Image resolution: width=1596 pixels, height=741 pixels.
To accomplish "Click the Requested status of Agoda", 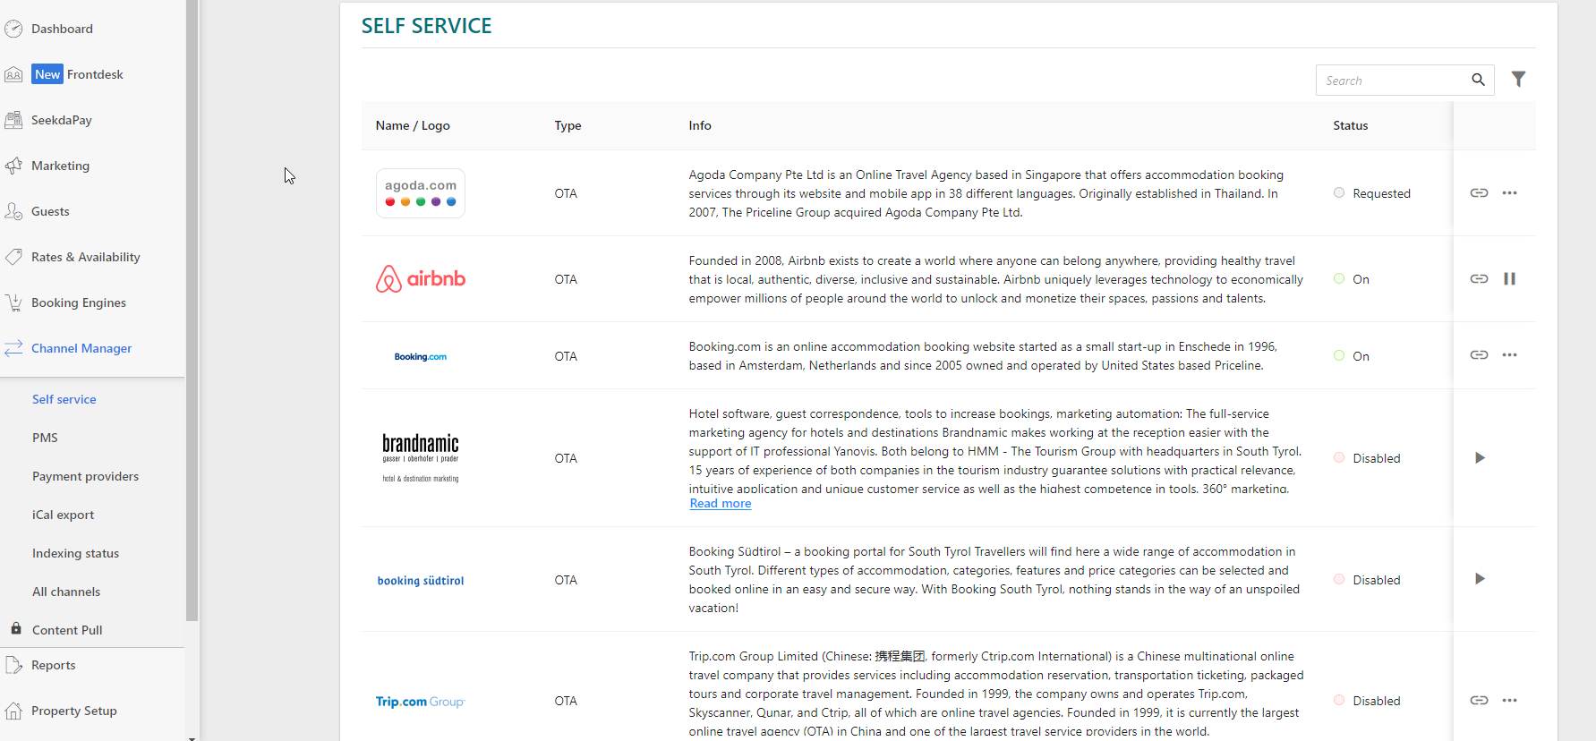I will pyautogui.click(x=1372, y=193).
